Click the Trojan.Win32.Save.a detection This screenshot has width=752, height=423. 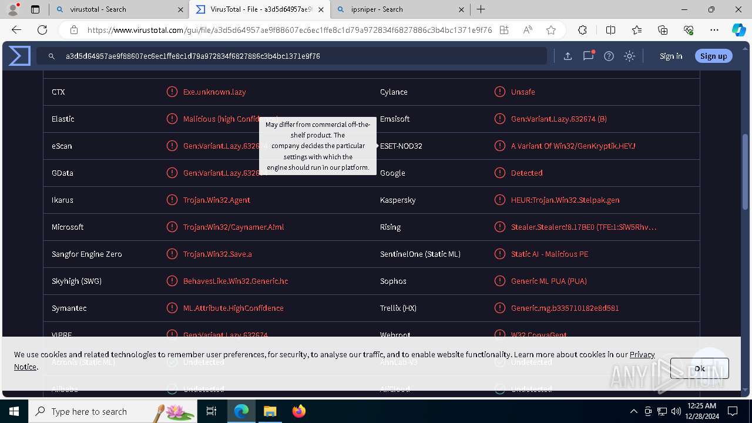[x=217, y=254]
